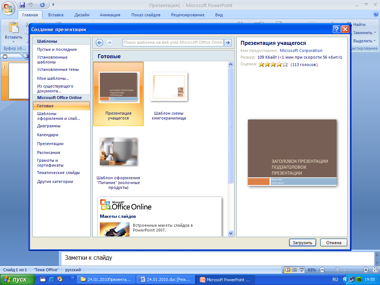
Task: Open Тематические слайды category
Action: (x=58, y=173)
